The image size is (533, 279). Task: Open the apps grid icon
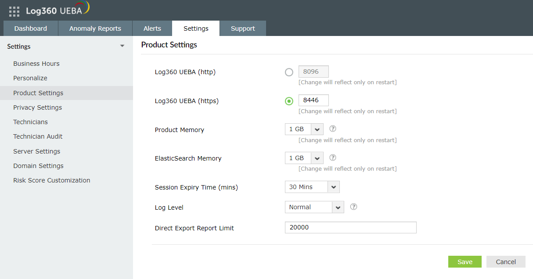click(14, 11)
